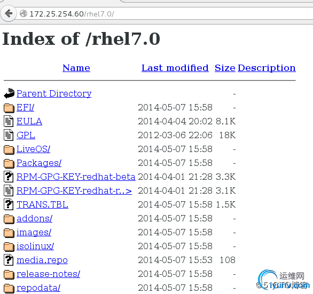Click the folder icon beside repodata/
Image resolution: width=313 pixels, height=294 pixels.
[9, 288]
